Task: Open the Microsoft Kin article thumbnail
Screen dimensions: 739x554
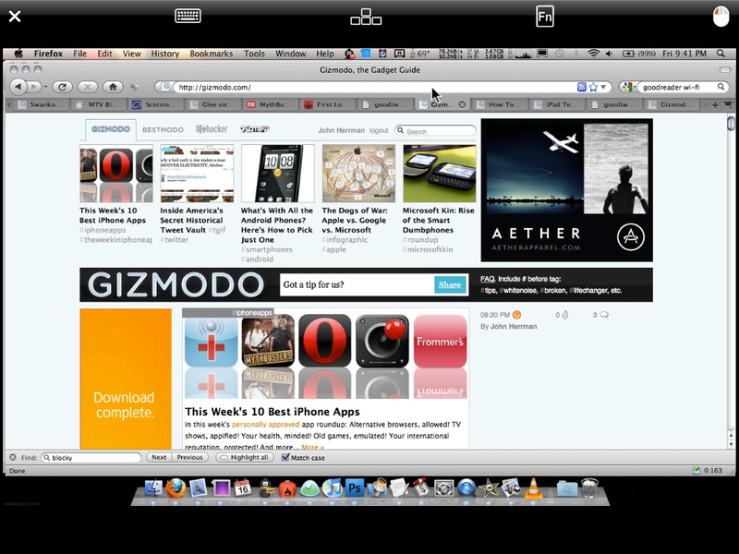Action: pyautogui.click(x=440, y=174)
